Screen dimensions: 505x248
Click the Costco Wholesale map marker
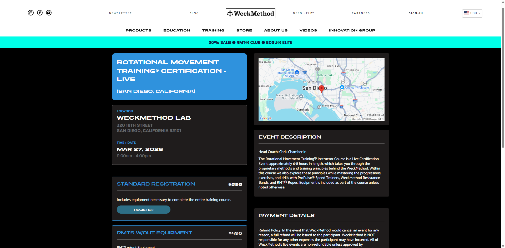(342, 87)
